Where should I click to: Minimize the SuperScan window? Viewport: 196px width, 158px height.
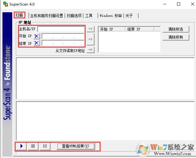pyautogui.click(x=165, y=4)
